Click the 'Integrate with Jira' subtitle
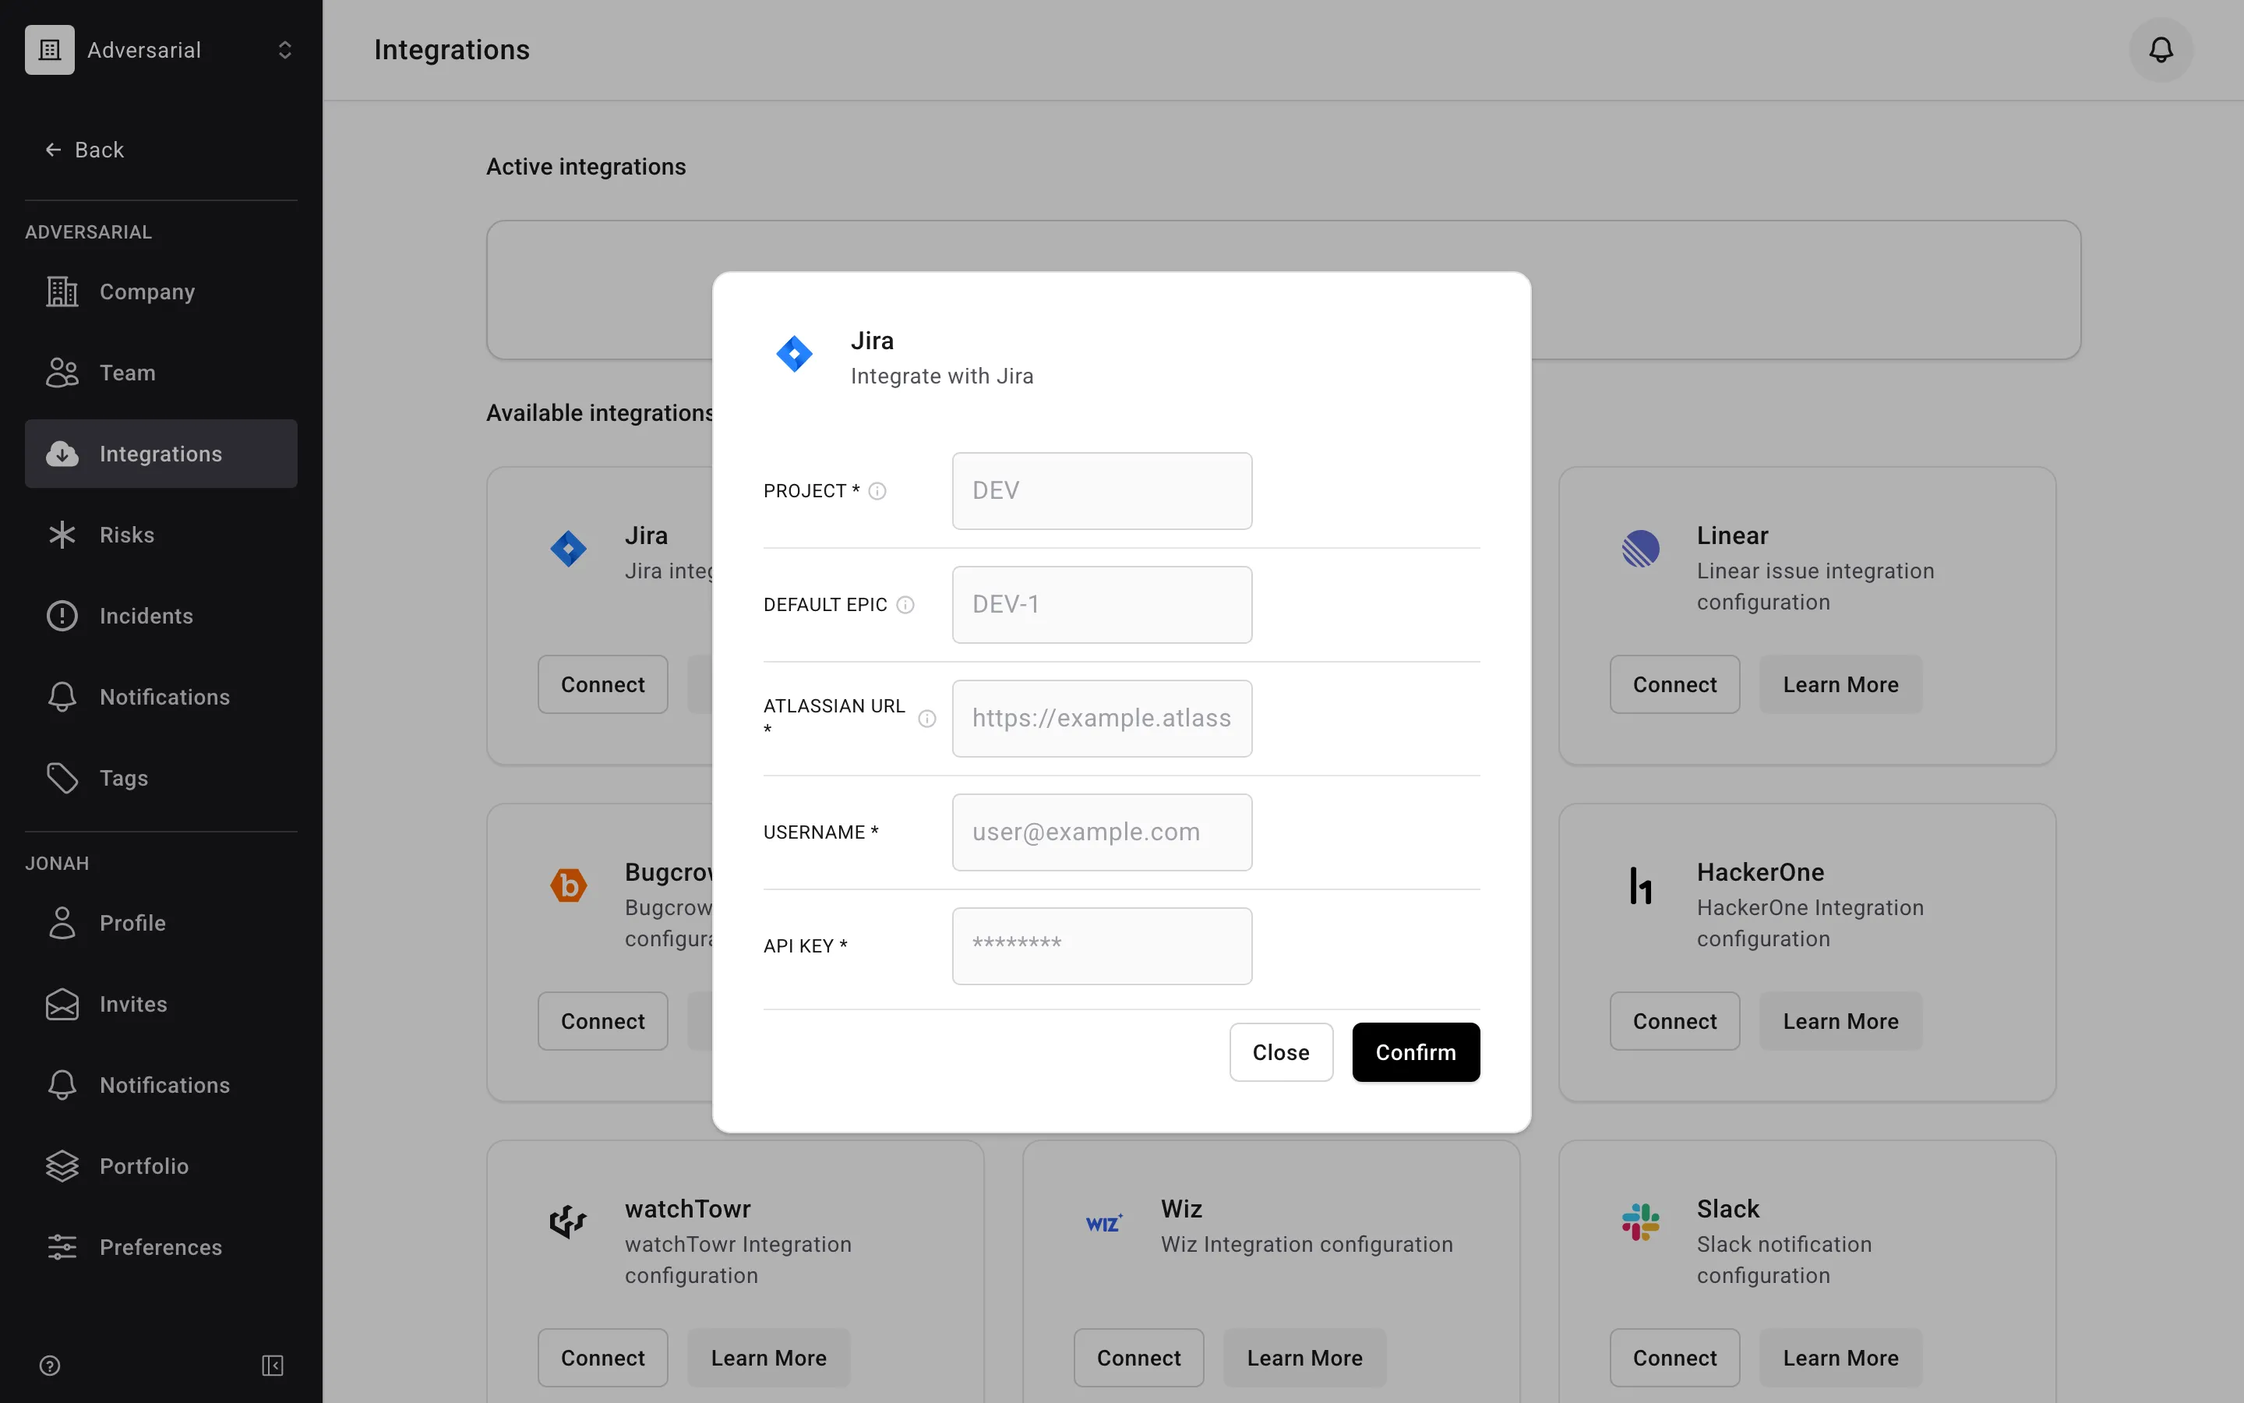Screen dimensions: 2244x1403 coord(942,376)
